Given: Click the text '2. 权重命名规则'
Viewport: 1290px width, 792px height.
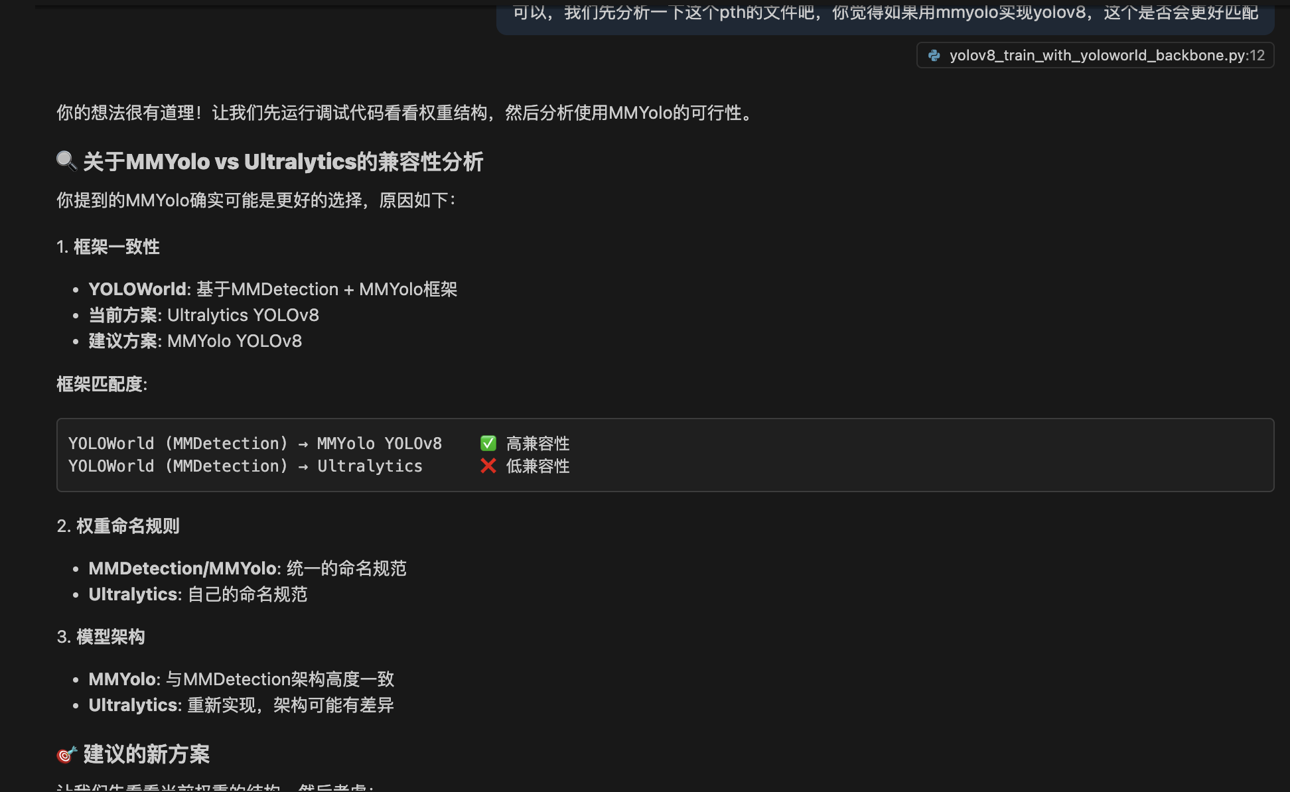Looking at the screenshot, I should [118, 526].
